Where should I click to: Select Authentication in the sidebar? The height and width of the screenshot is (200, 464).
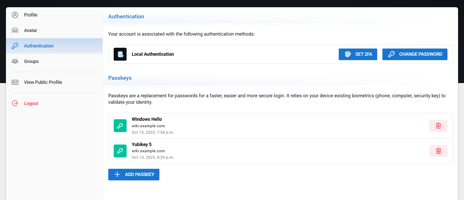click(39, 46)
